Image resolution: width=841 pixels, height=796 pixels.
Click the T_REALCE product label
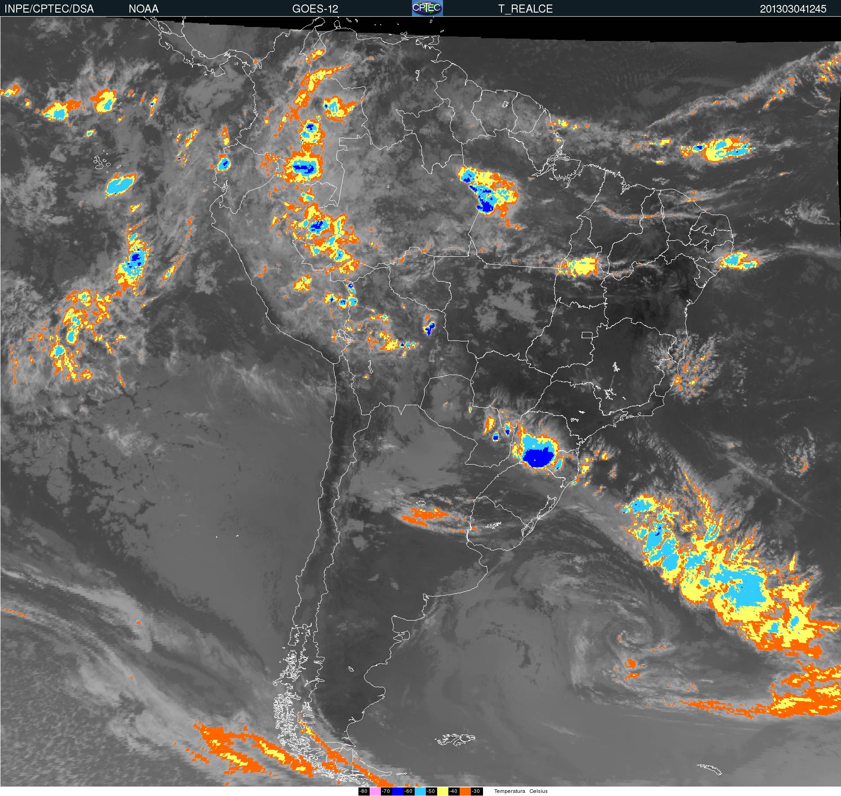coord(525,9)
